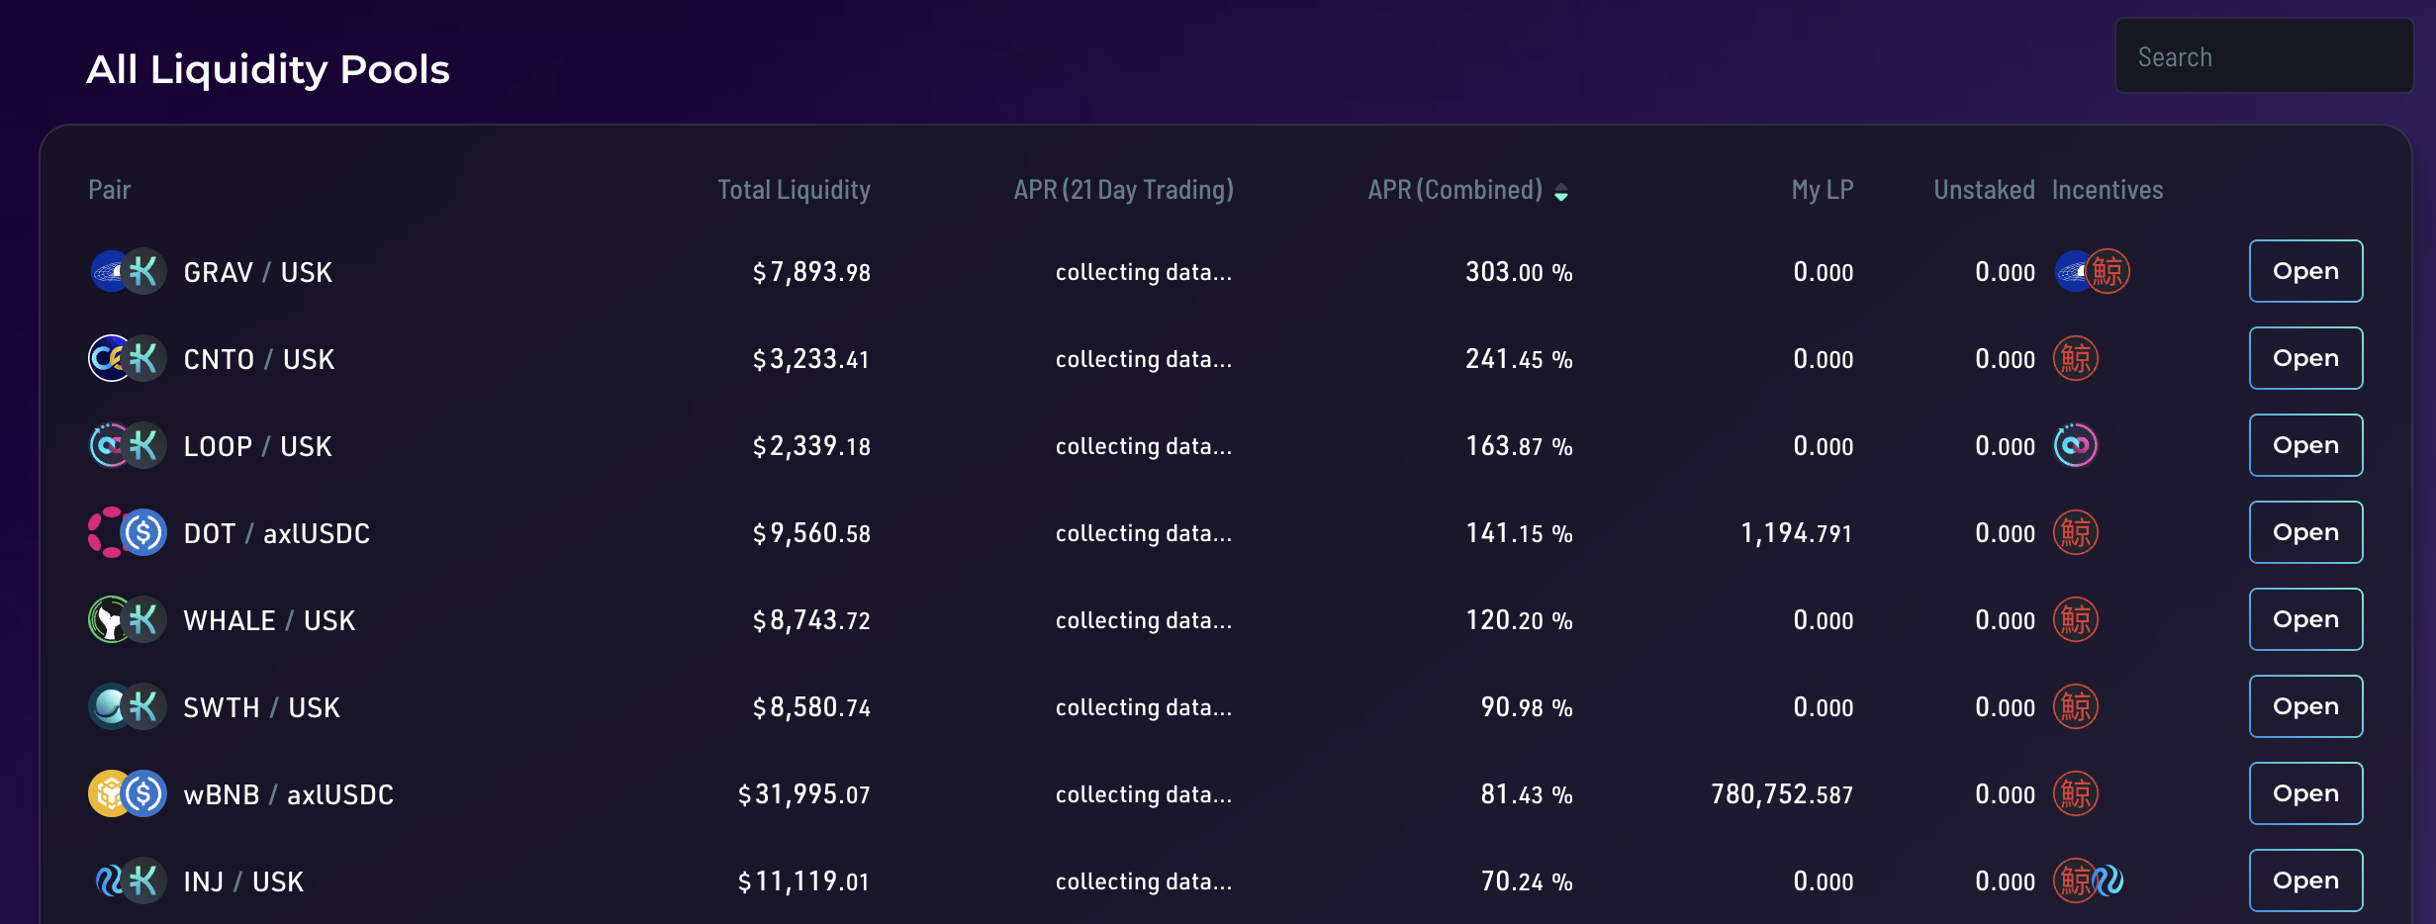Click the whale incentive icon in WHALE row
The height and width of the screenshot is (924, 2436).
[x=2076, y=619]
